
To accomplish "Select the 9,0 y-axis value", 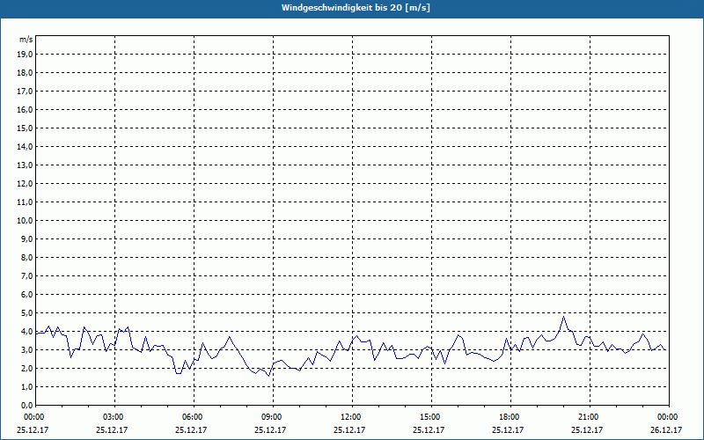I will (x=26, y=238).
